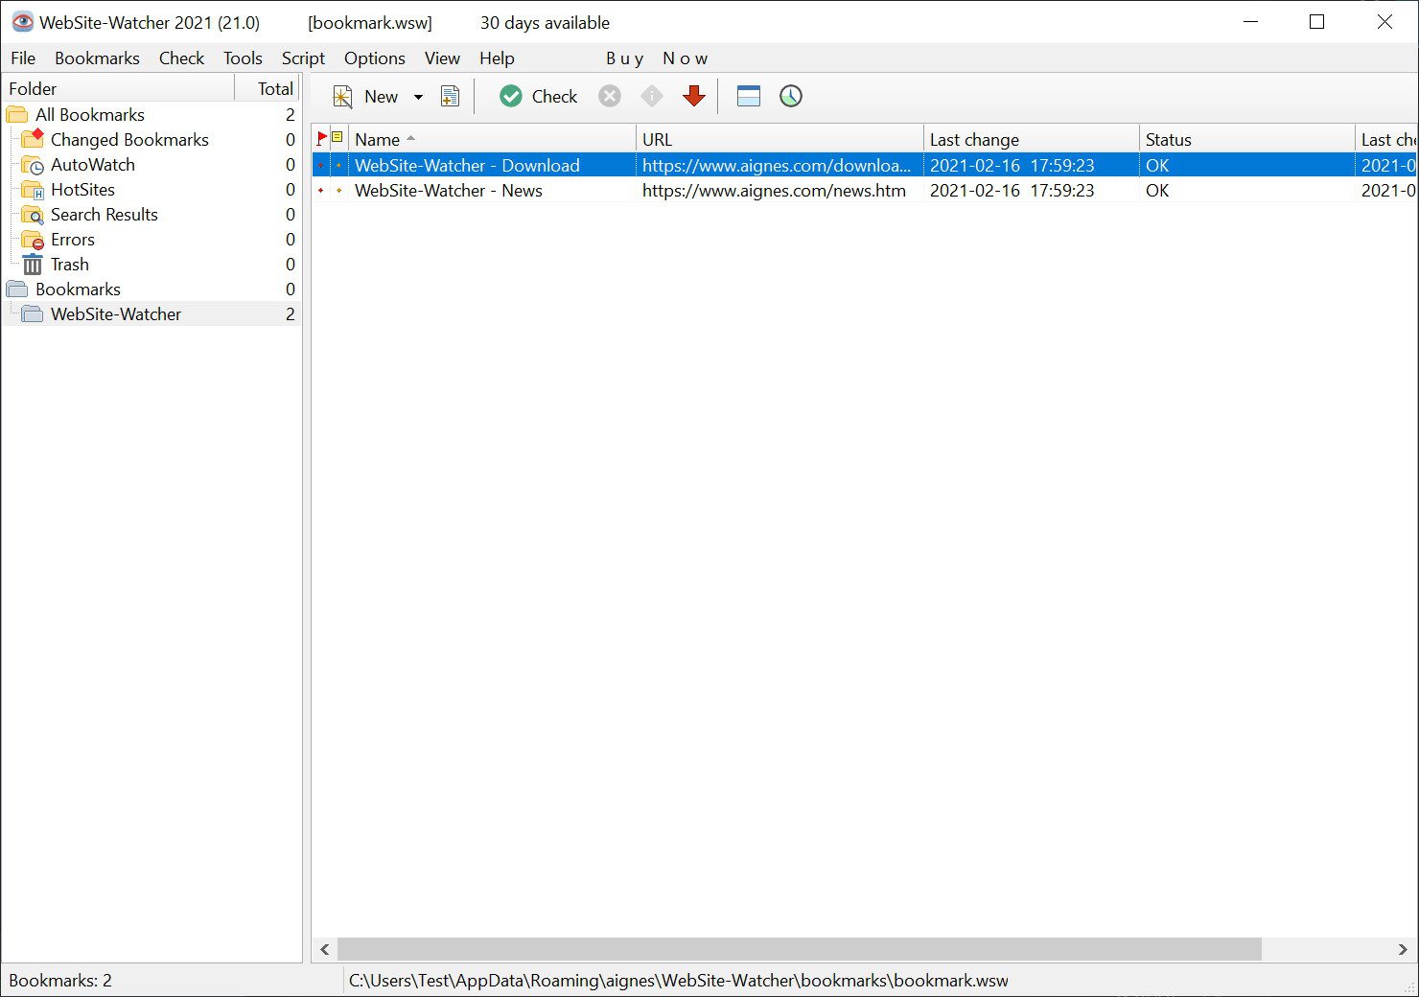Open the View menu
Viewport: 1419px width, 997px height.
click(x=442, y=58)
